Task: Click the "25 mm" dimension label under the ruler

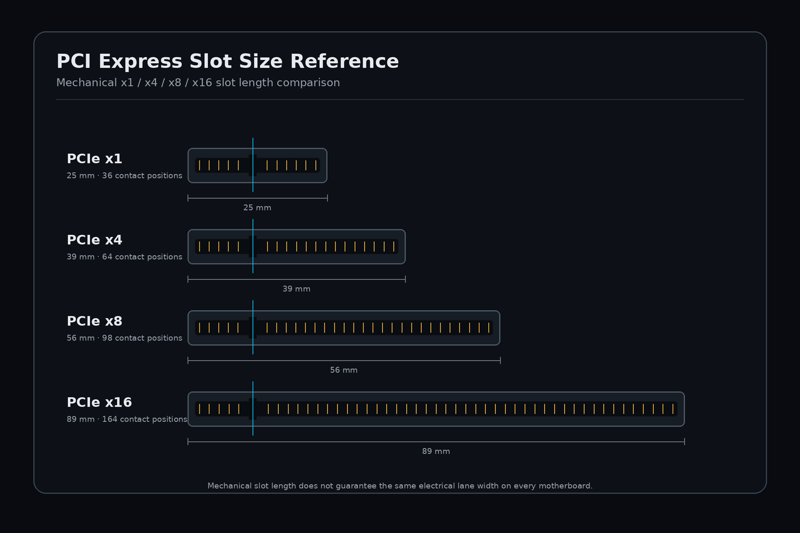Action: pos(257,208)
